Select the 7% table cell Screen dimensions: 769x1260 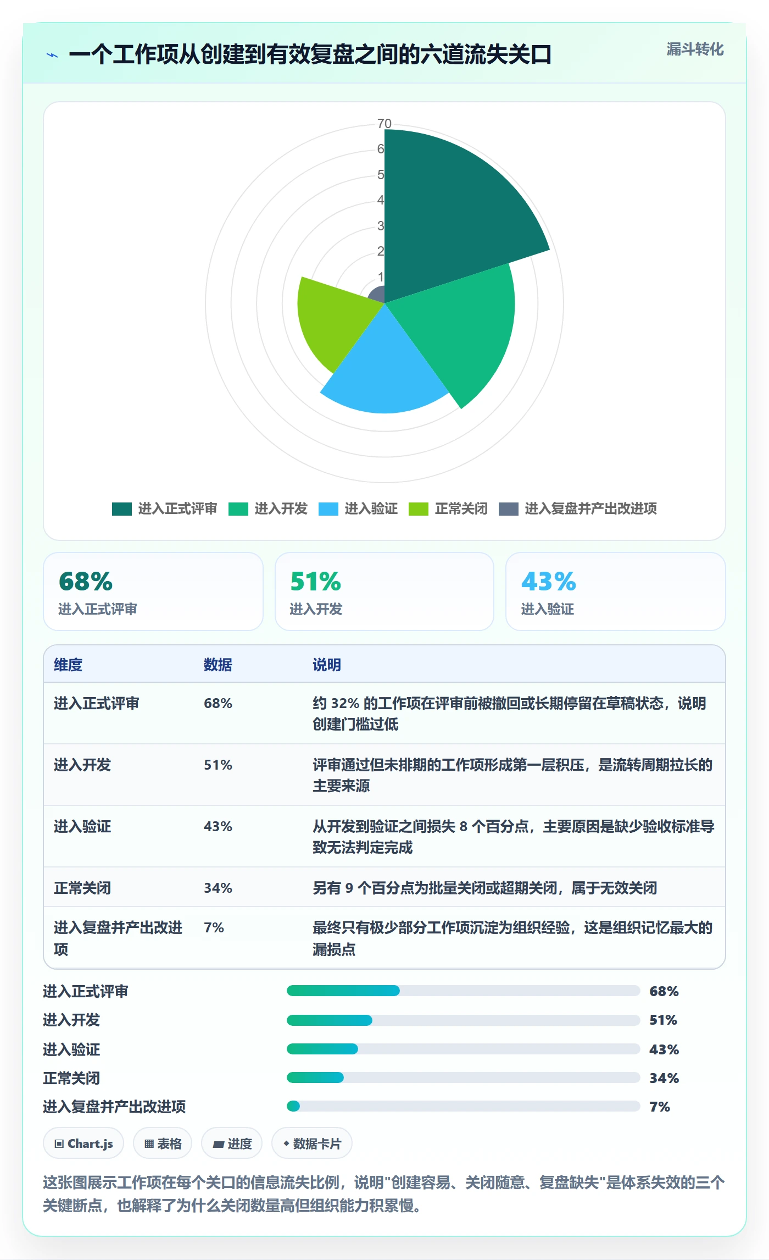click(214, 927)
